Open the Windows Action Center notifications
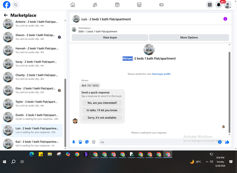 tap(231, 162)
